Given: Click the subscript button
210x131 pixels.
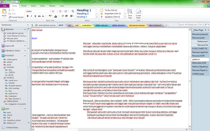Looking at the screenshot, I should click(43, 16).
